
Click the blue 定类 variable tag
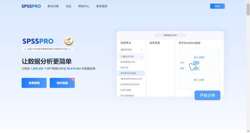coord(196,63)
